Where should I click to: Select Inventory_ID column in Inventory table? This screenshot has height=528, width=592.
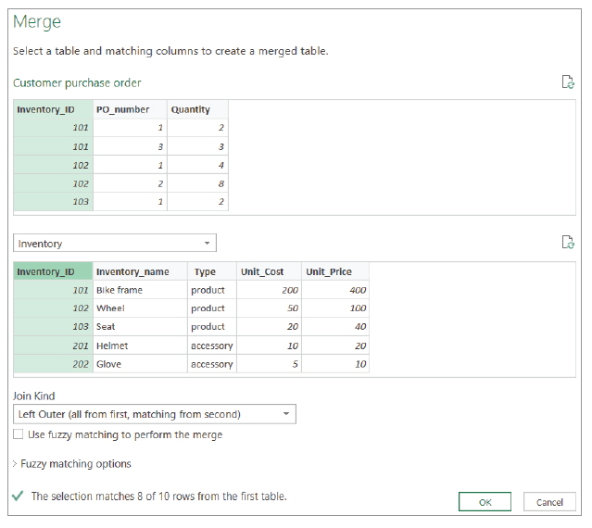pyautogui.click(x=53, y=271)
